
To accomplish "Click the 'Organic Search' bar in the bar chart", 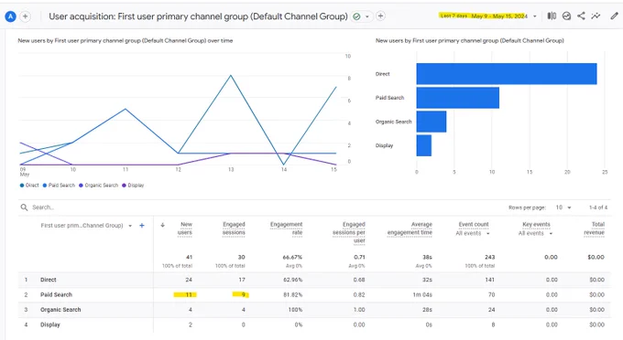I will pyautogui.click(x=432, y=122).
